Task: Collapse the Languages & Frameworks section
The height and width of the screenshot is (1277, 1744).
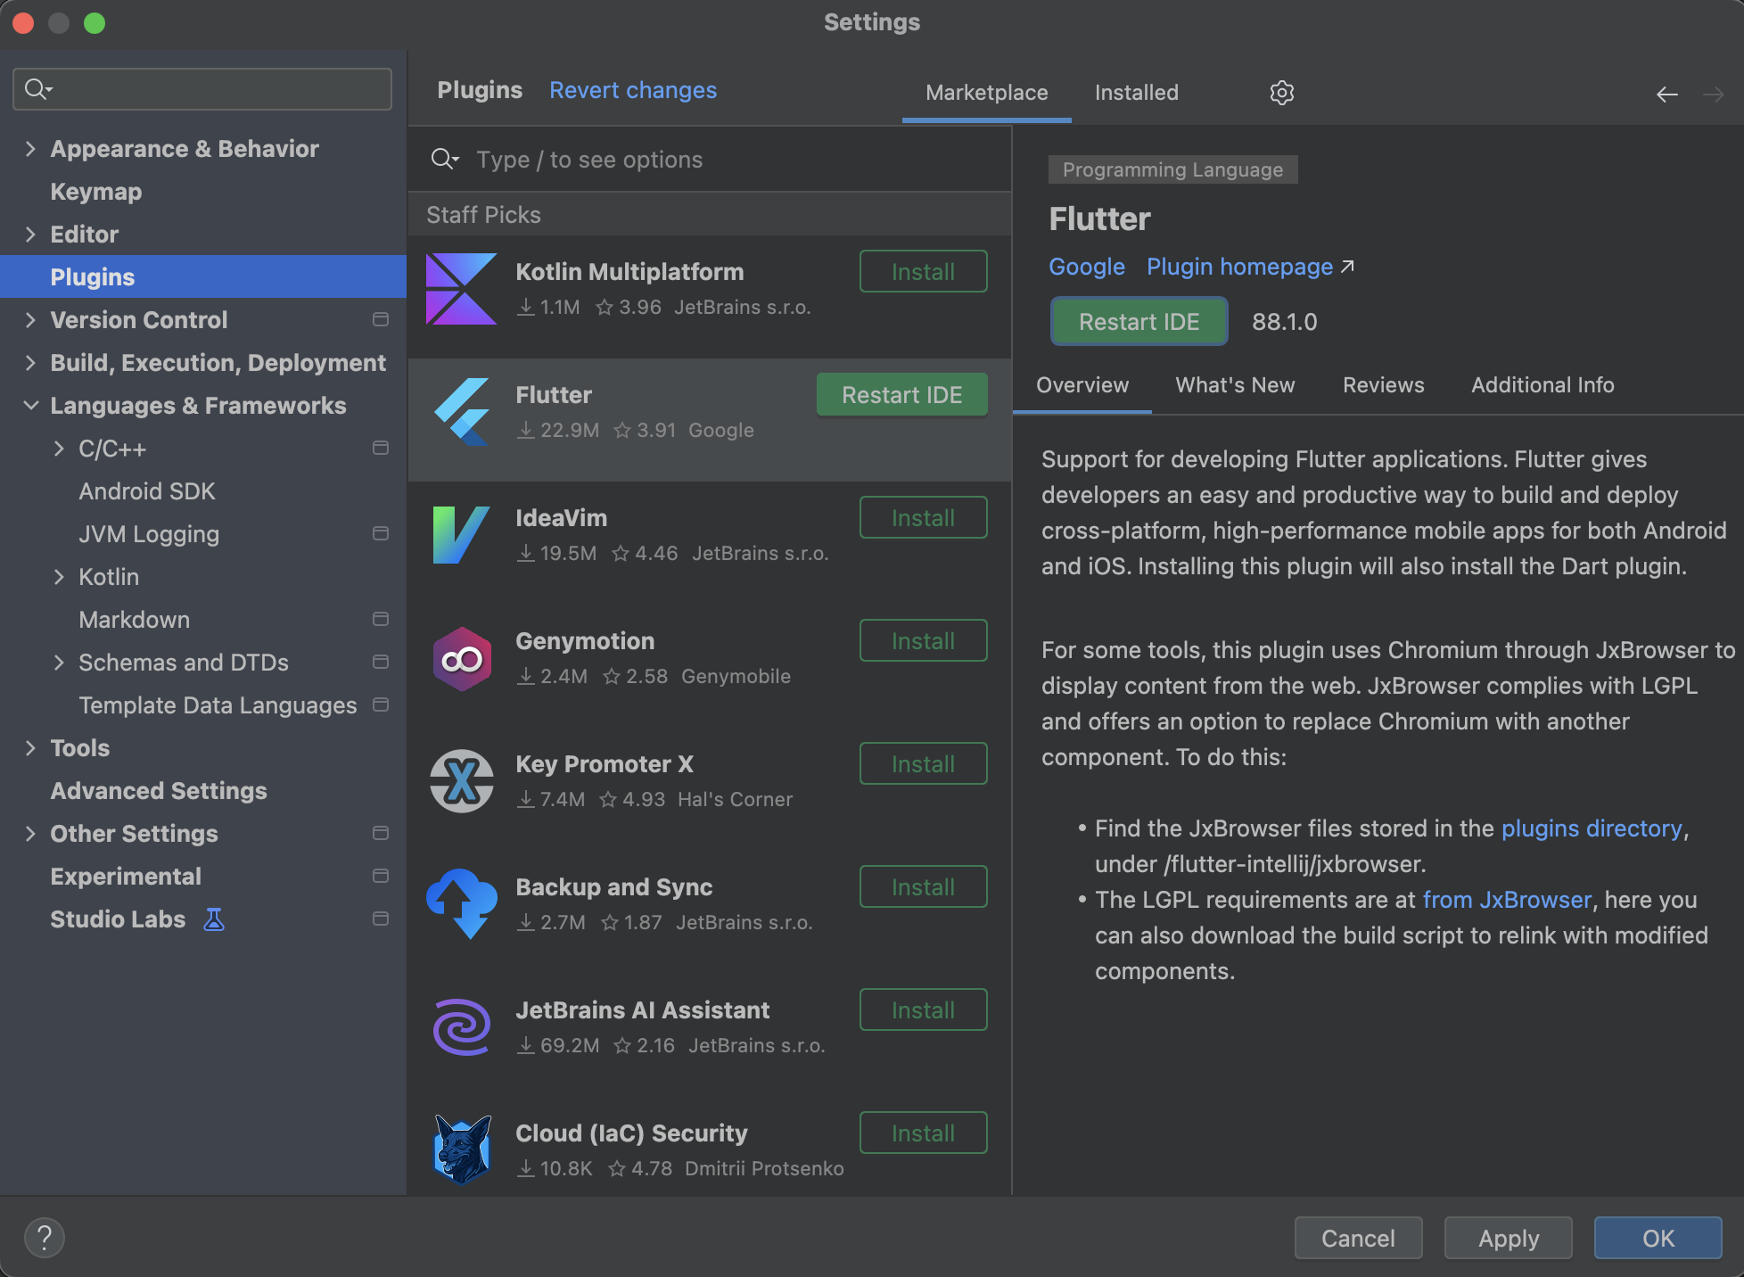Action: click(x=30, y=406)
